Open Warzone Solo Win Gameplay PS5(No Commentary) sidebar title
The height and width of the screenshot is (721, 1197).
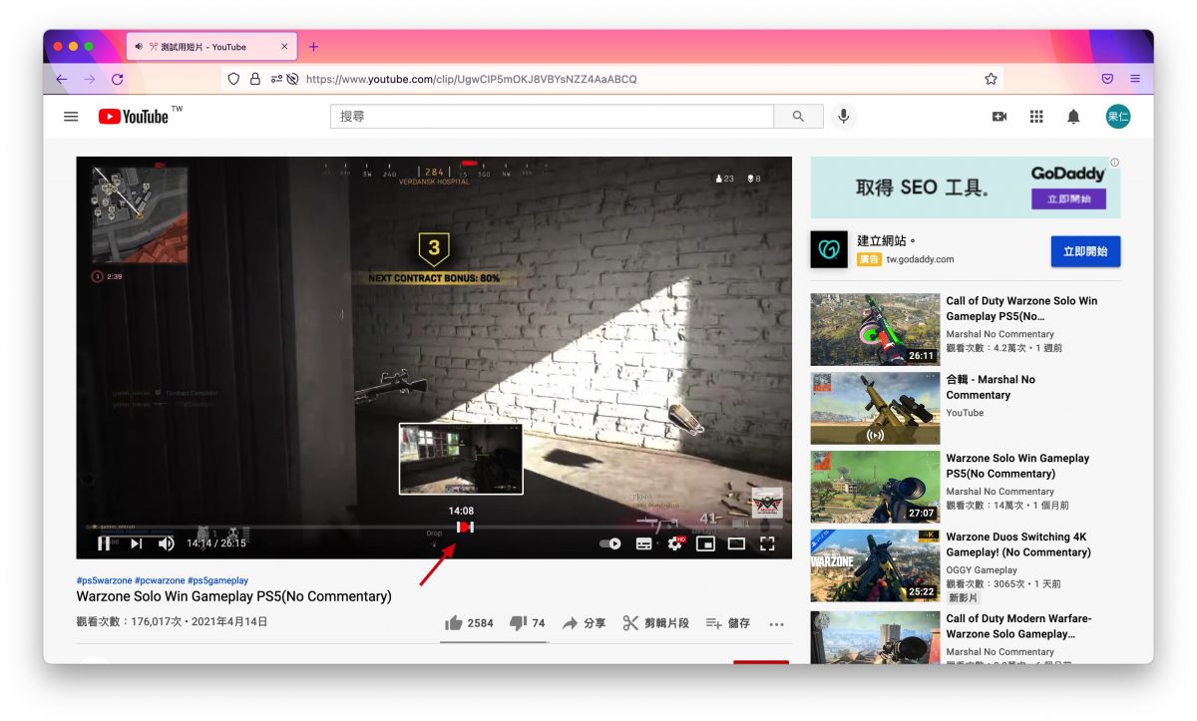pos(1017,466)
